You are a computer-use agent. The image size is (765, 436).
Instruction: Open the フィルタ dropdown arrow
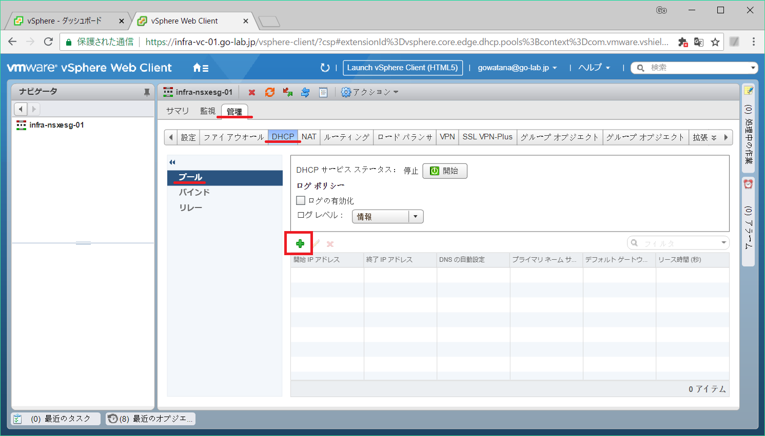coord(723,243)
